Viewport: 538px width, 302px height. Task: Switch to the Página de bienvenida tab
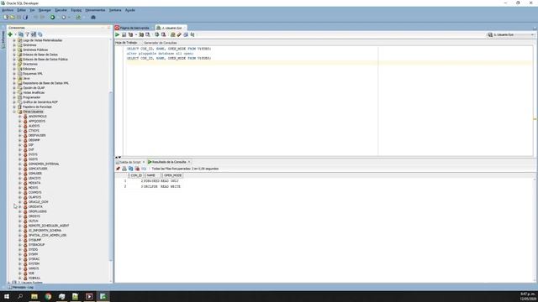pos(134,28)
